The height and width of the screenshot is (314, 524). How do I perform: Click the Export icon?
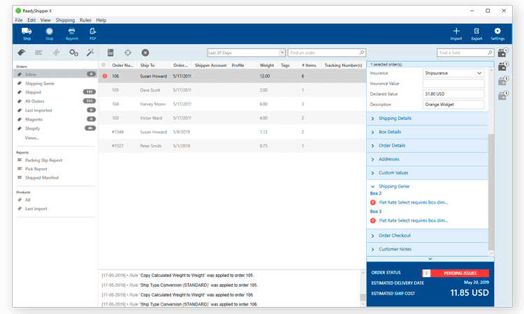coord(476,31)
